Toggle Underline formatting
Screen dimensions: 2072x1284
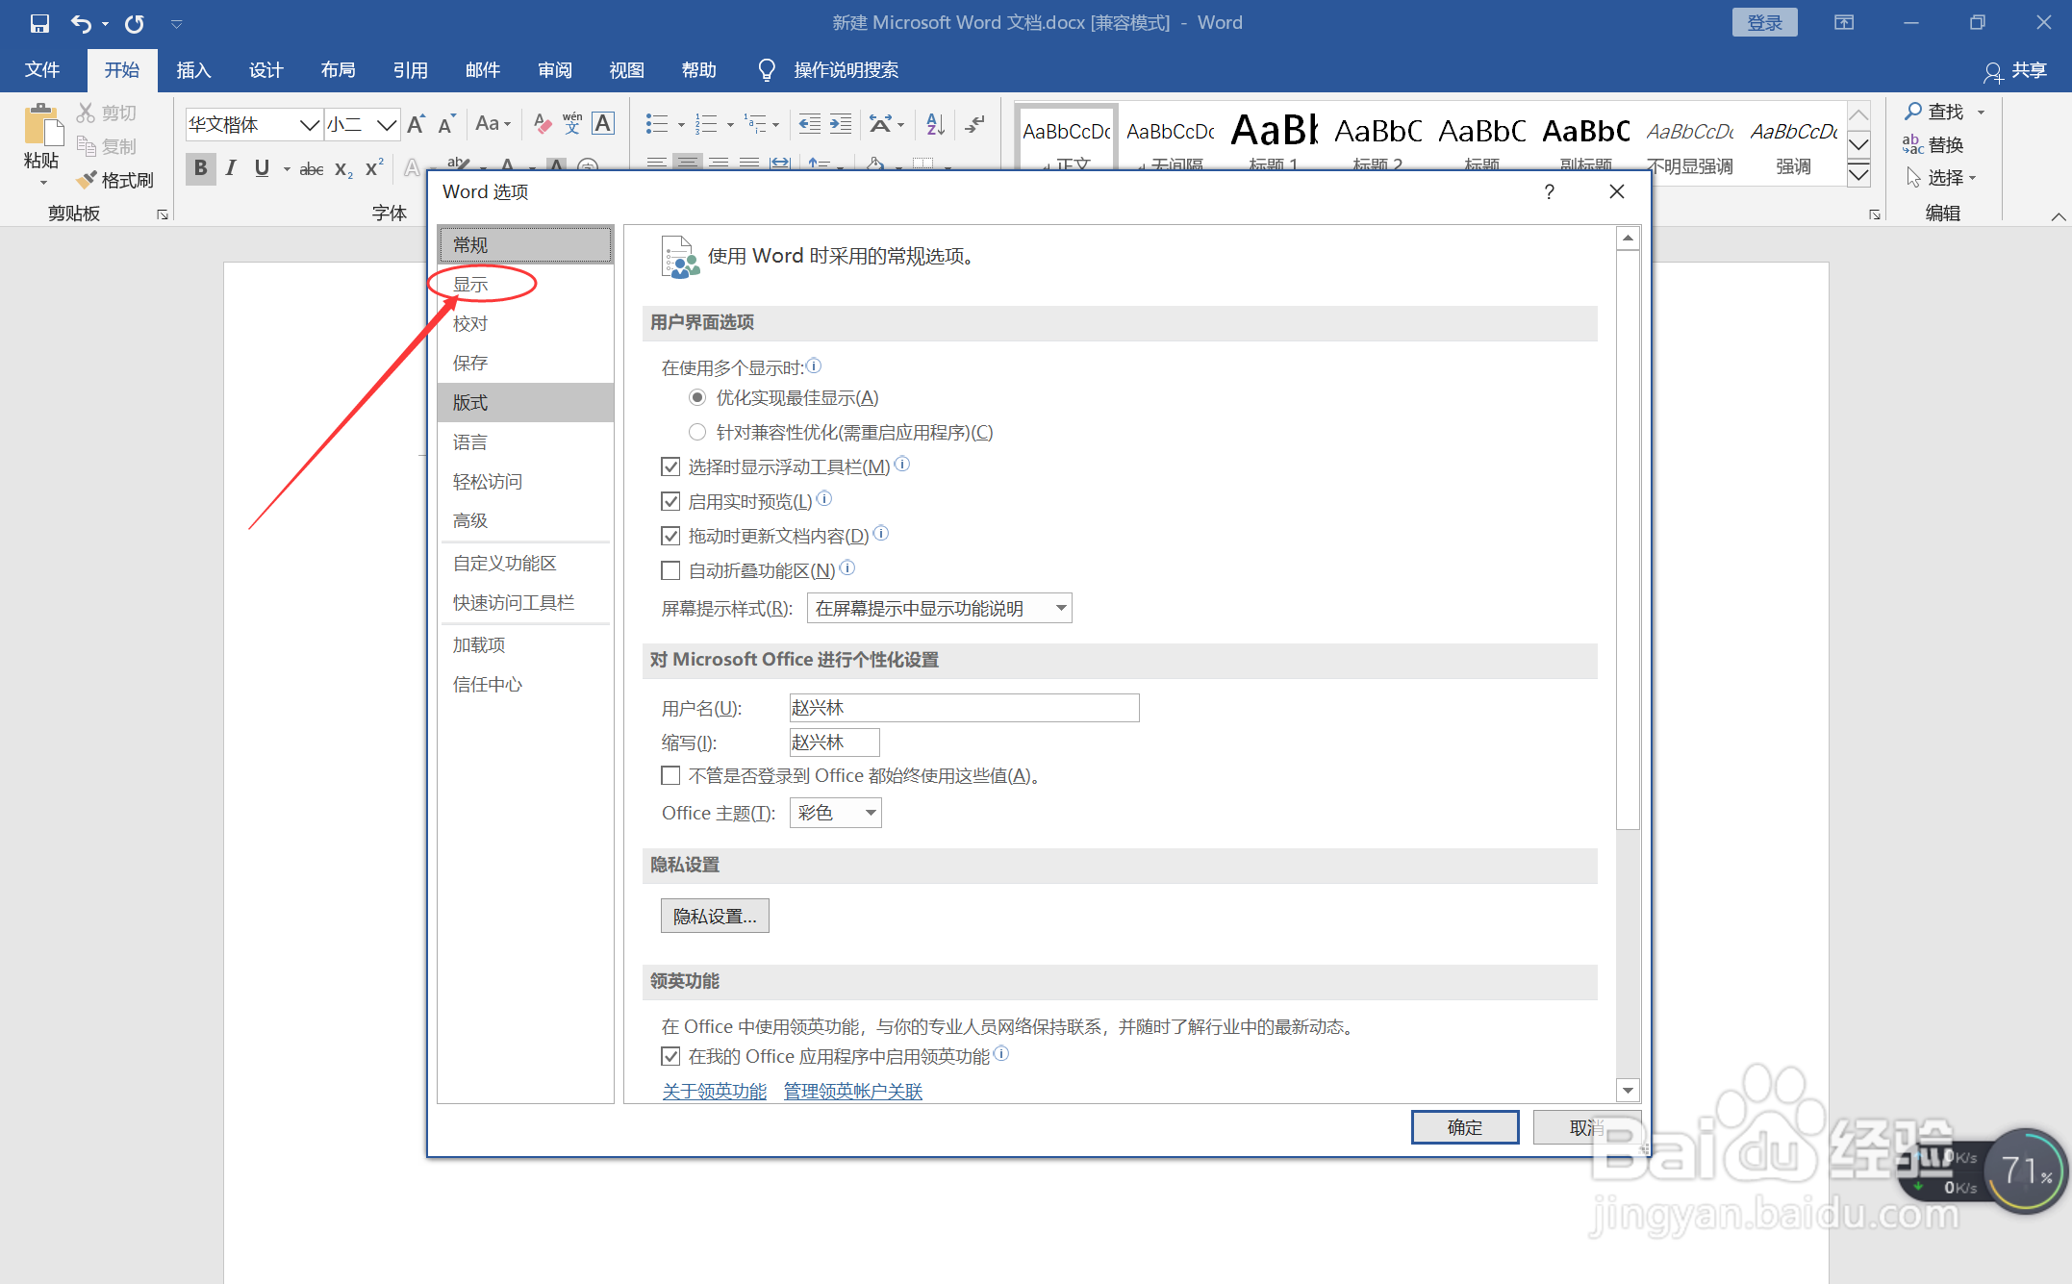click(x=262, y=168)
